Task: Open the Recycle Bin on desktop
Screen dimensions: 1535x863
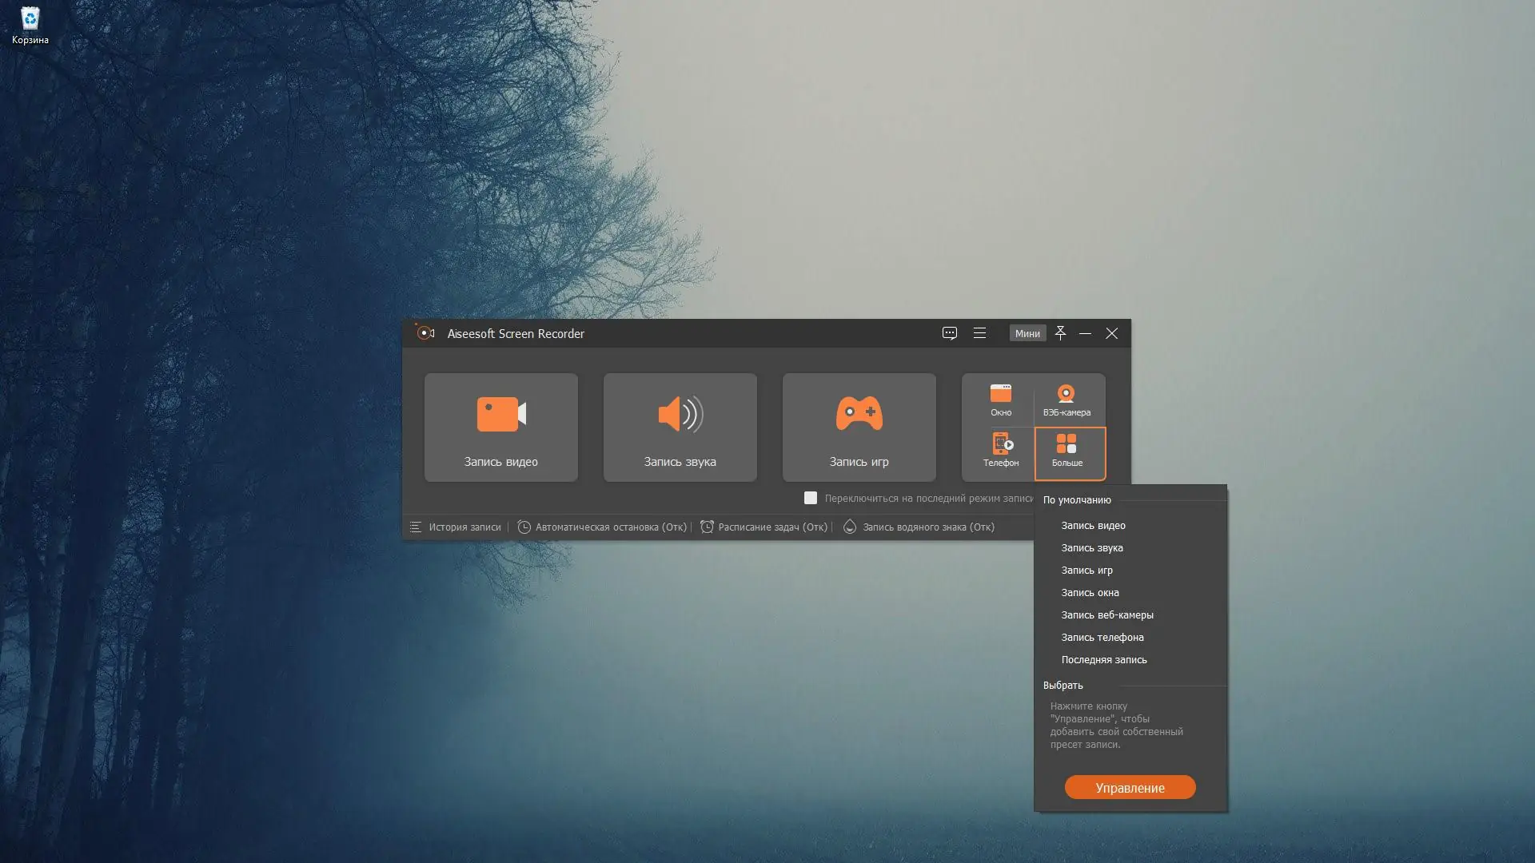Action: [30, 25]
